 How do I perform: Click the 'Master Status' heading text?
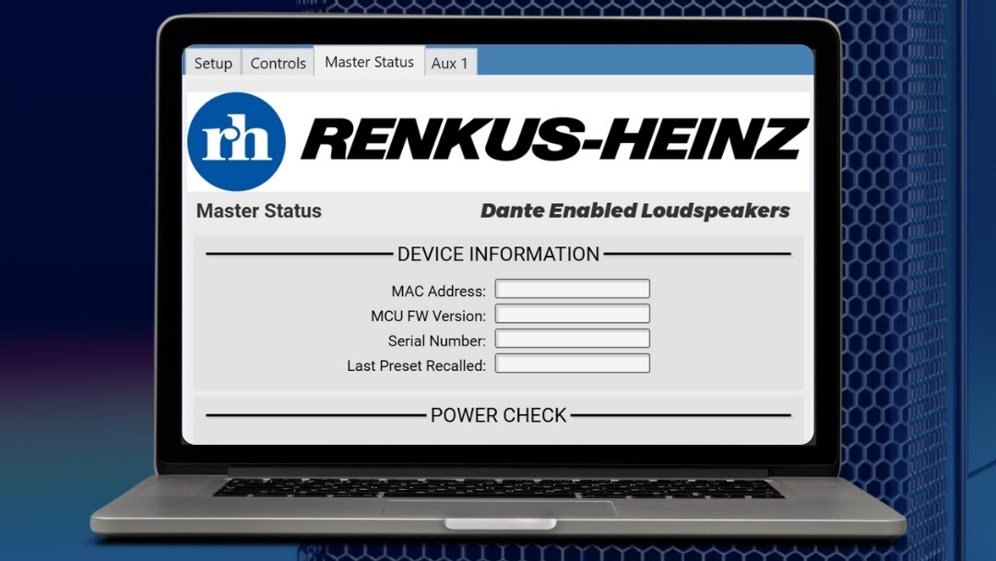click(258, 210)
